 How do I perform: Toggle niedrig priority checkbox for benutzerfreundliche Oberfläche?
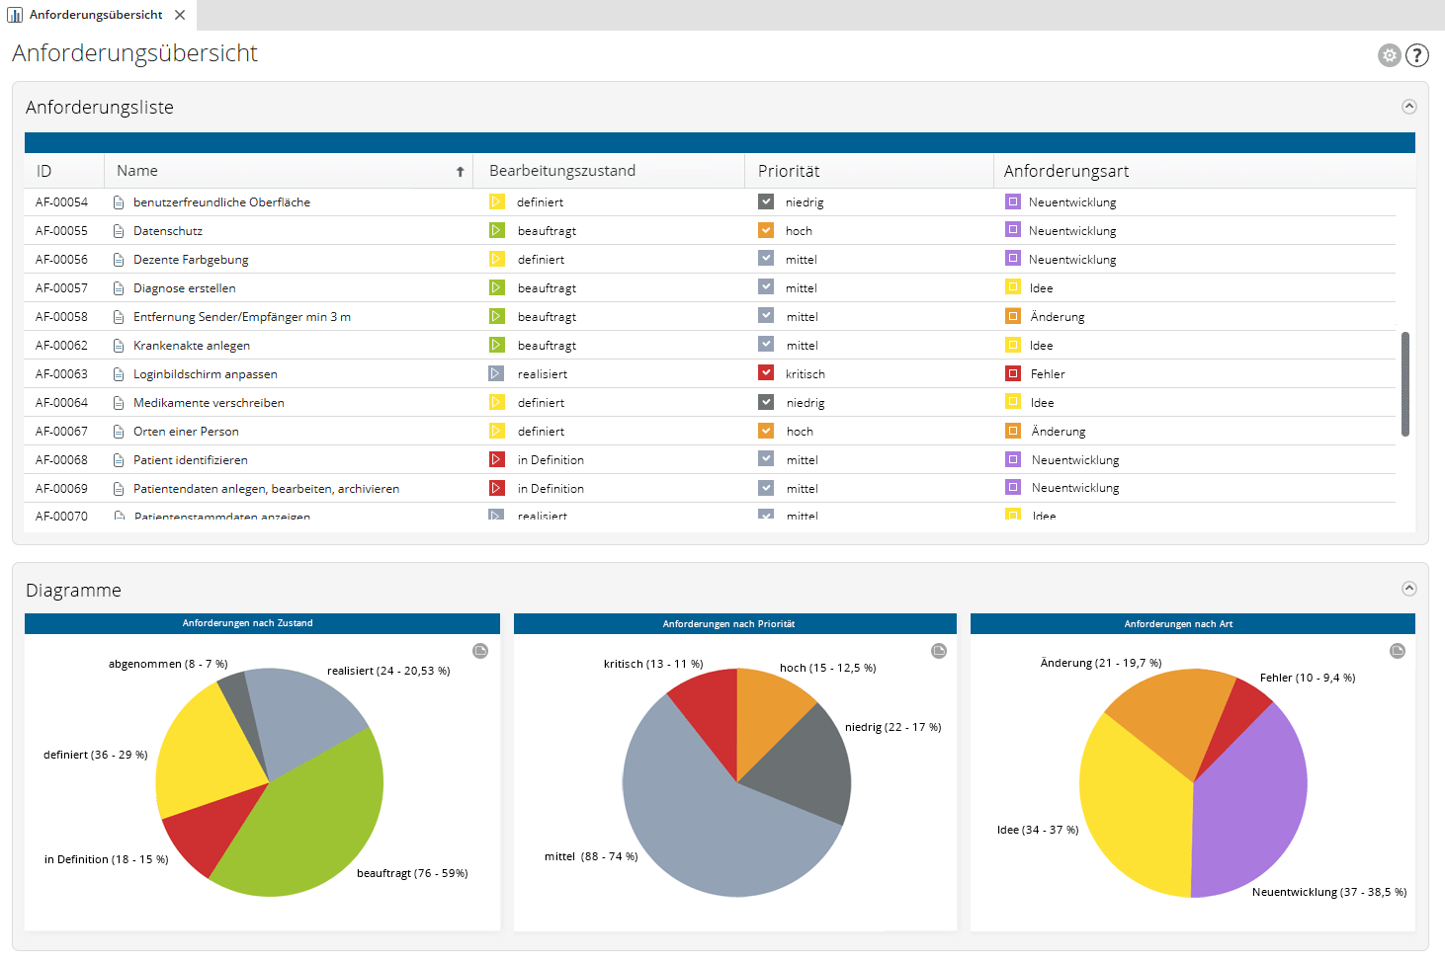pyautogui.click(x=766, y=201)
